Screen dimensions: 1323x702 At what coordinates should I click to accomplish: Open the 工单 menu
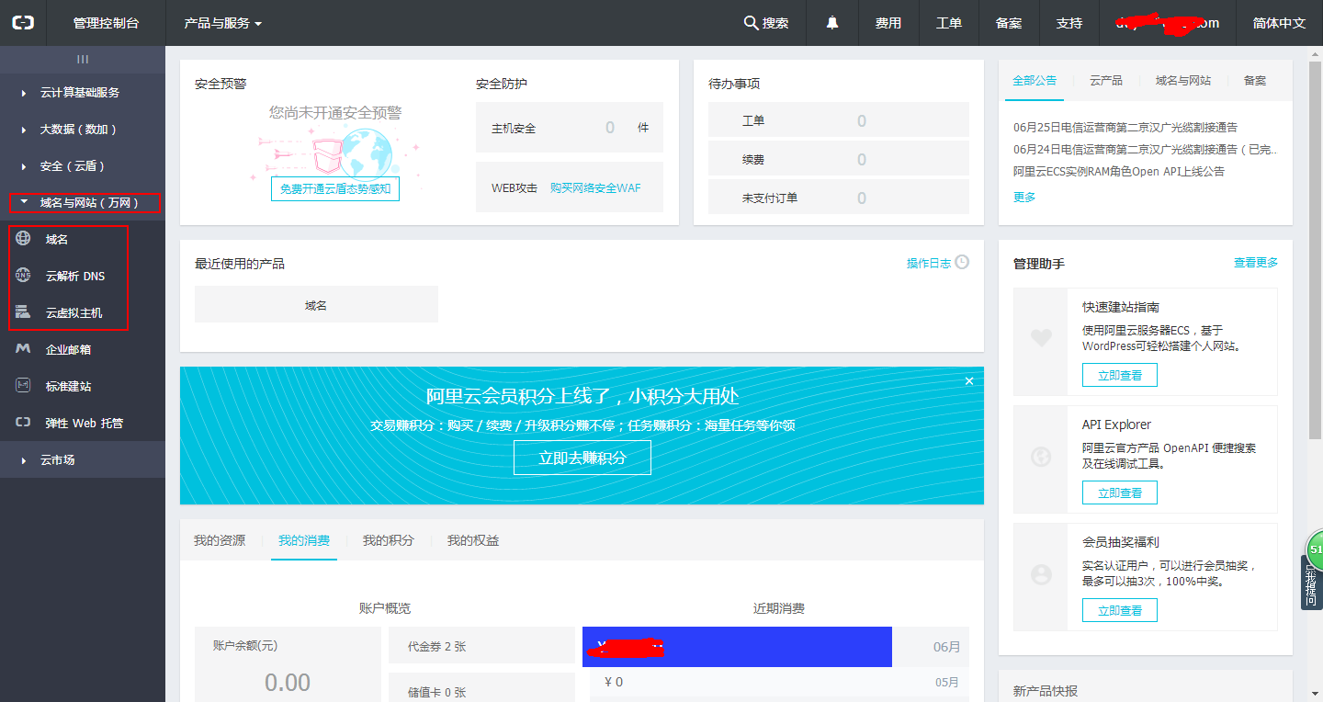[x=949, y=23]
